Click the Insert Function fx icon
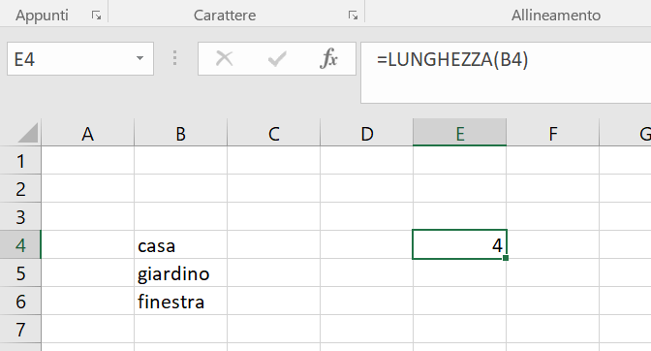The image size is (651, 351). pos(328,58)
